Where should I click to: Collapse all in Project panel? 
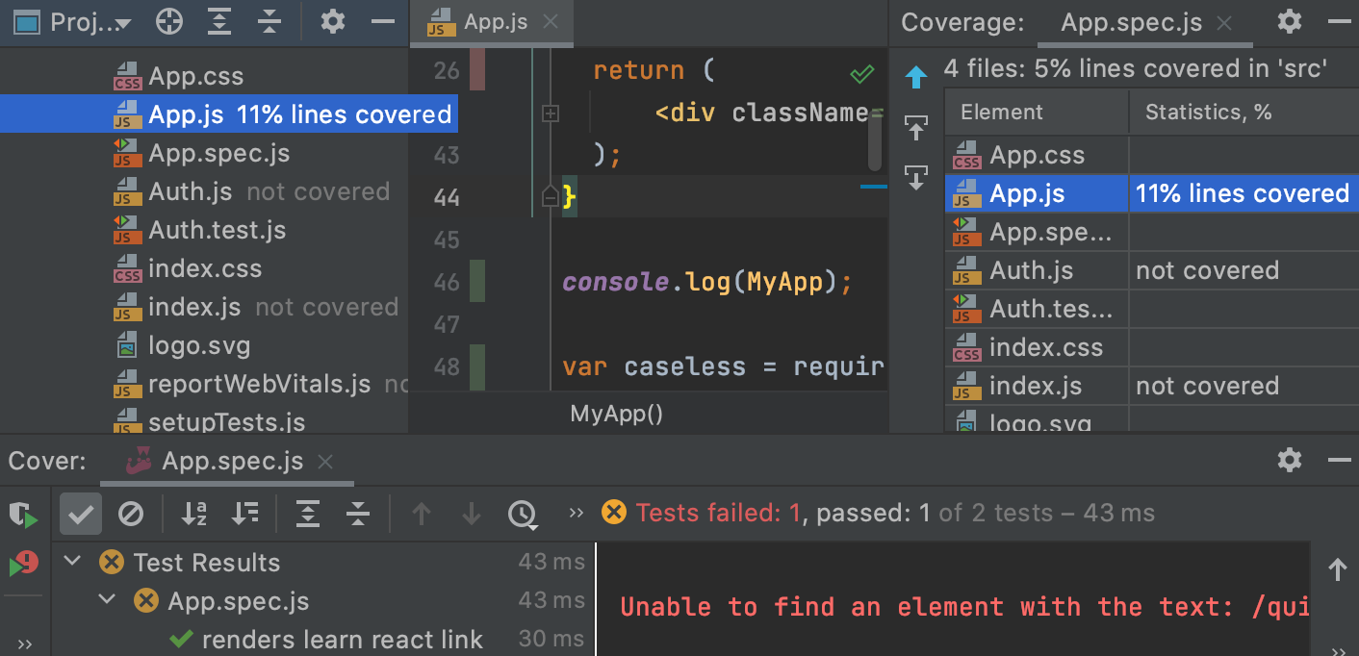tap(270, 21)
